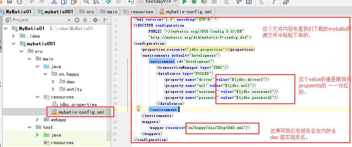This screenshot has width=352, height=147.
Task: Open the testday914 run configuration dropdown
Action: [158, 2]
